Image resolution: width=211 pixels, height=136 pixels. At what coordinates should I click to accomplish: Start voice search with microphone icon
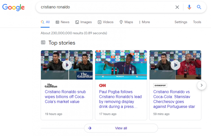click(189, 7)
